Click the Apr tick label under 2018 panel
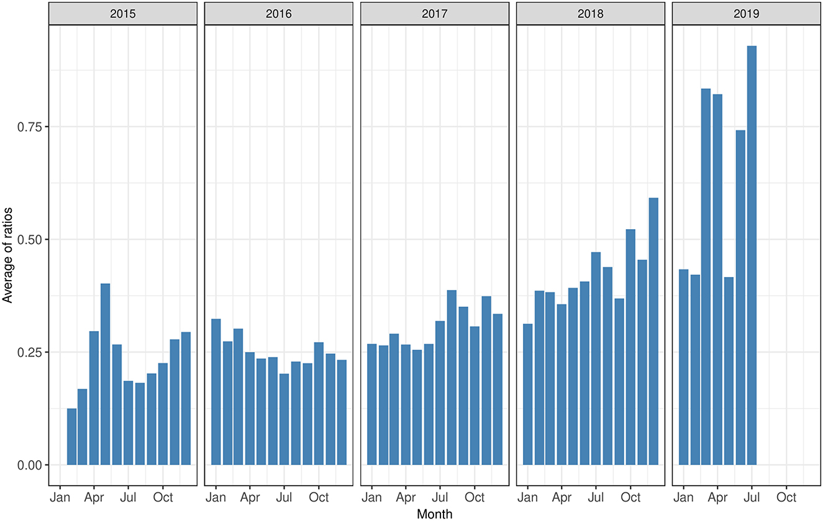 coord(562,498)
